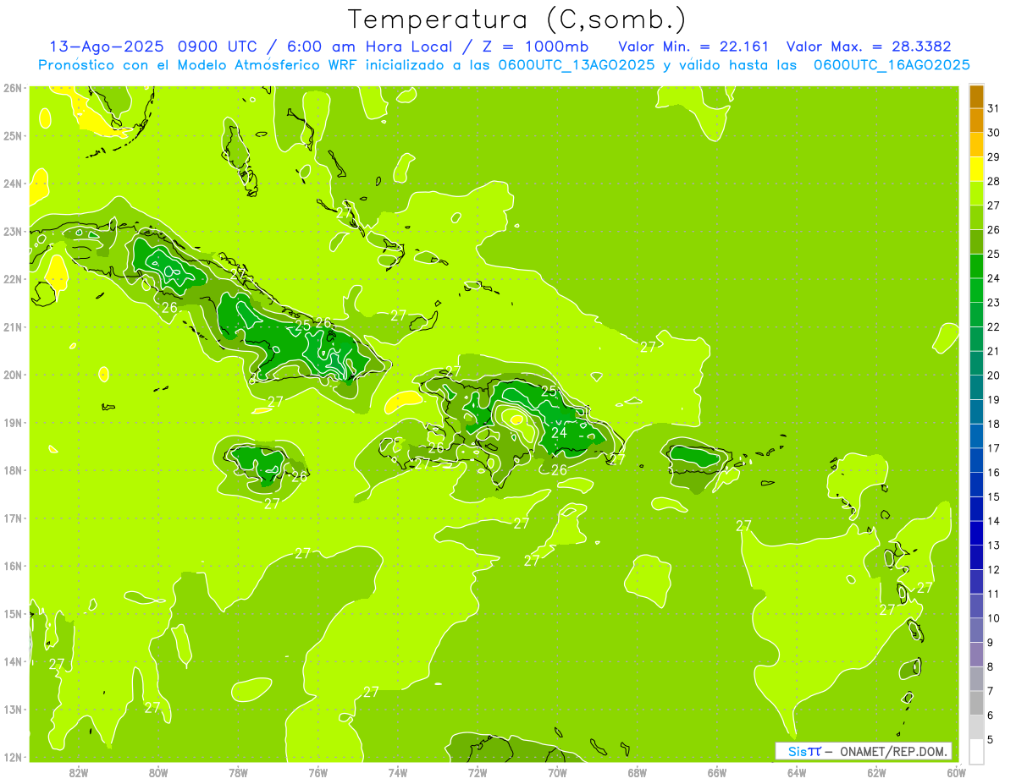Click the '0600UTC_16AGO2025' valid-until time text

[x=892, y=65]
